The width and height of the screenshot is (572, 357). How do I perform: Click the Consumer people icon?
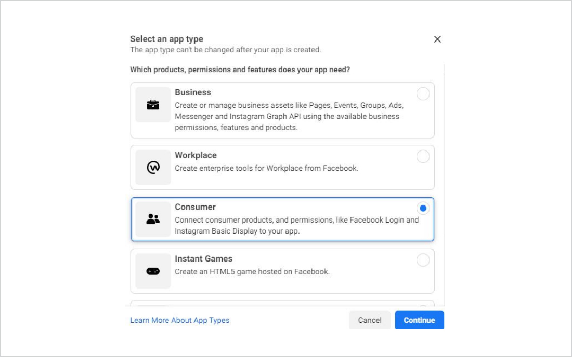[153, 219]
